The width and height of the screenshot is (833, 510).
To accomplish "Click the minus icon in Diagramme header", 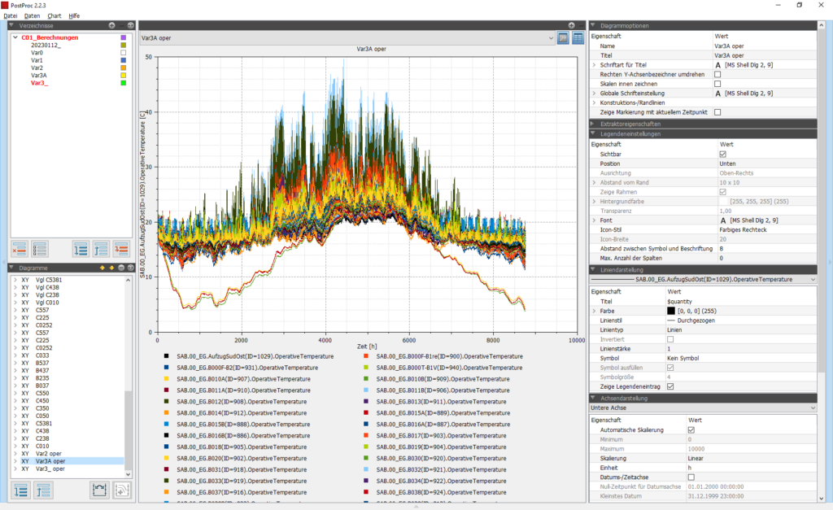I will click(121, 268).
